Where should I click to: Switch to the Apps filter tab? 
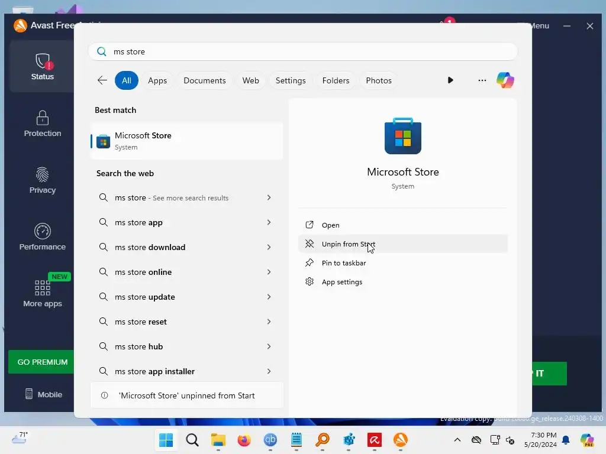click(157, 80)
